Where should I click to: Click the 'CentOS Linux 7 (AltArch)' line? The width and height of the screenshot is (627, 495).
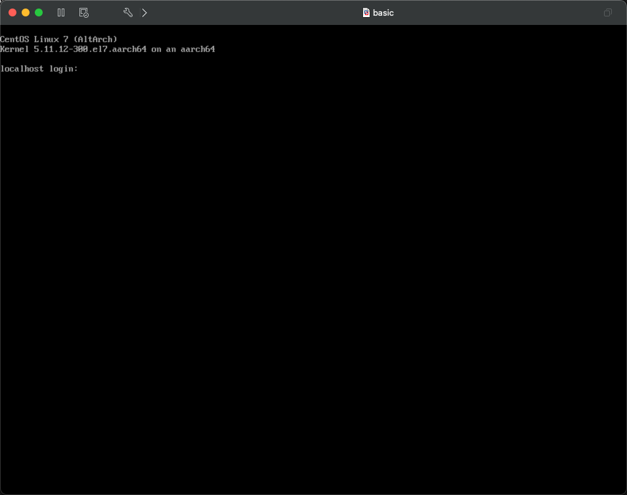[59, 39]
